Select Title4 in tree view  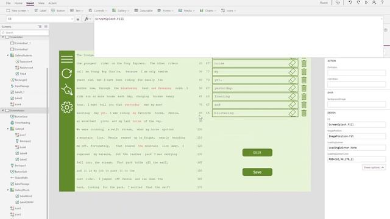(x=23, y=74)
